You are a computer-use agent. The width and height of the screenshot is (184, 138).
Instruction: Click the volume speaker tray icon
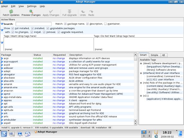click(156, 136)
